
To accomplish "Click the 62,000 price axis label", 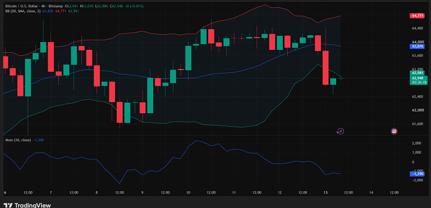I will click(x=418, y=110).
